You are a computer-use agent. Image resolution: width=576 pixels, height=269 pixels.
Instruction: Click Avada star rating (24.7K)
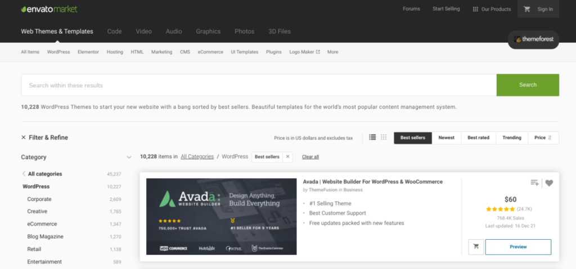click(x=509, y=209)
